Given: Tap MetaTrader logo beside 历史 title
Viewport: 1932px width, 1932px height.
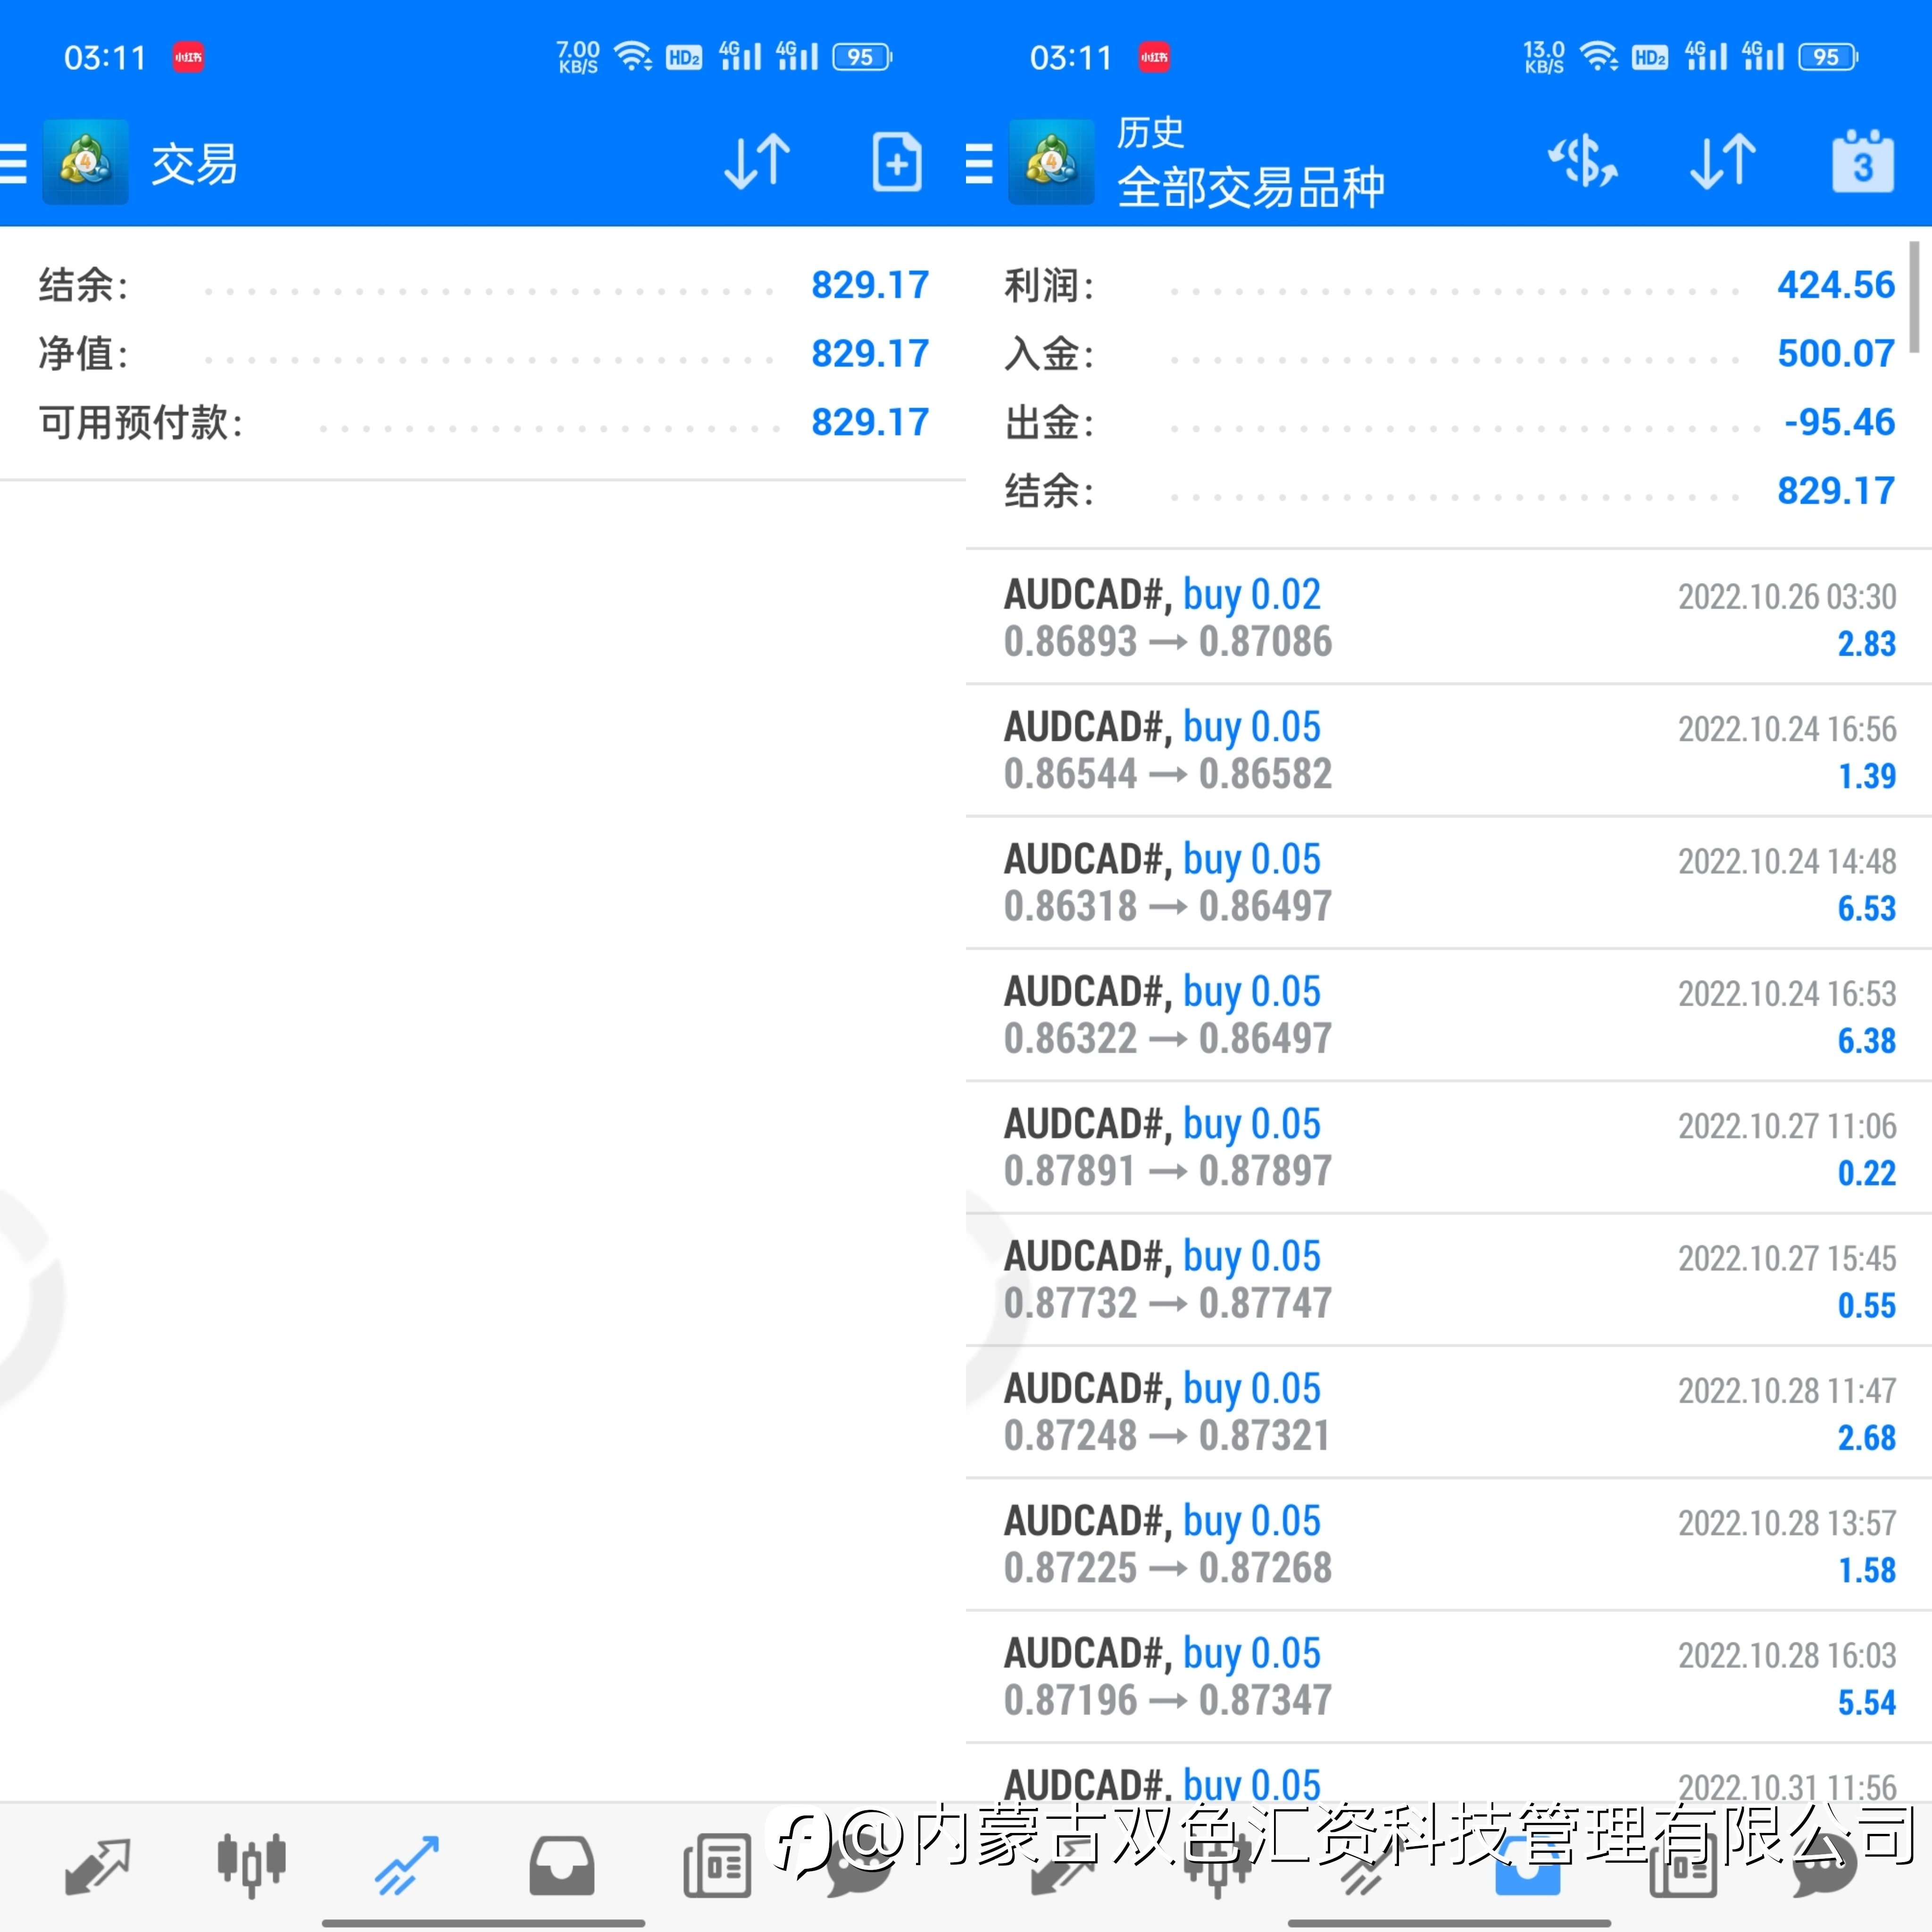Looking at the screenshot, I should coord(1051,162).
